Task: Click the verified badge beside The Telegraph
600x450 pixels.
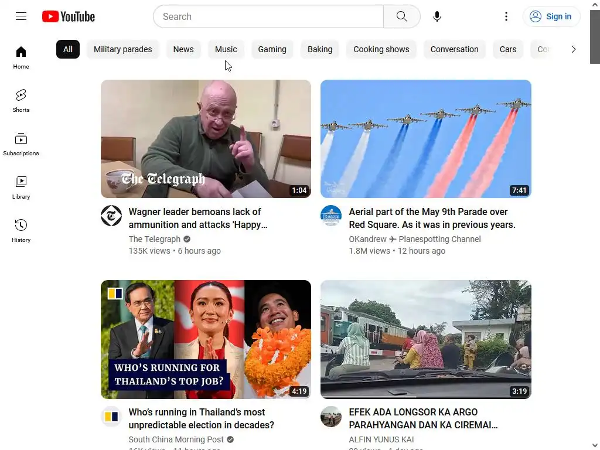Action: pos(187,239)
